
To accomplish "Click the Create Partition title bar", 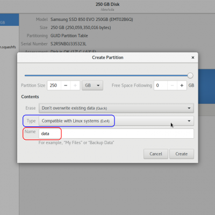I will (x=107, y=58).
